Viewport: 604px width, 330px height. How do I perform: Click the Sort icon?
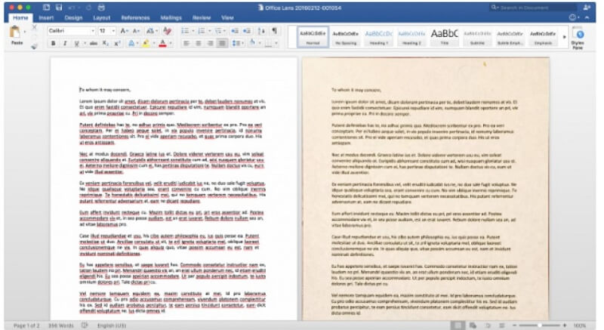261,31
